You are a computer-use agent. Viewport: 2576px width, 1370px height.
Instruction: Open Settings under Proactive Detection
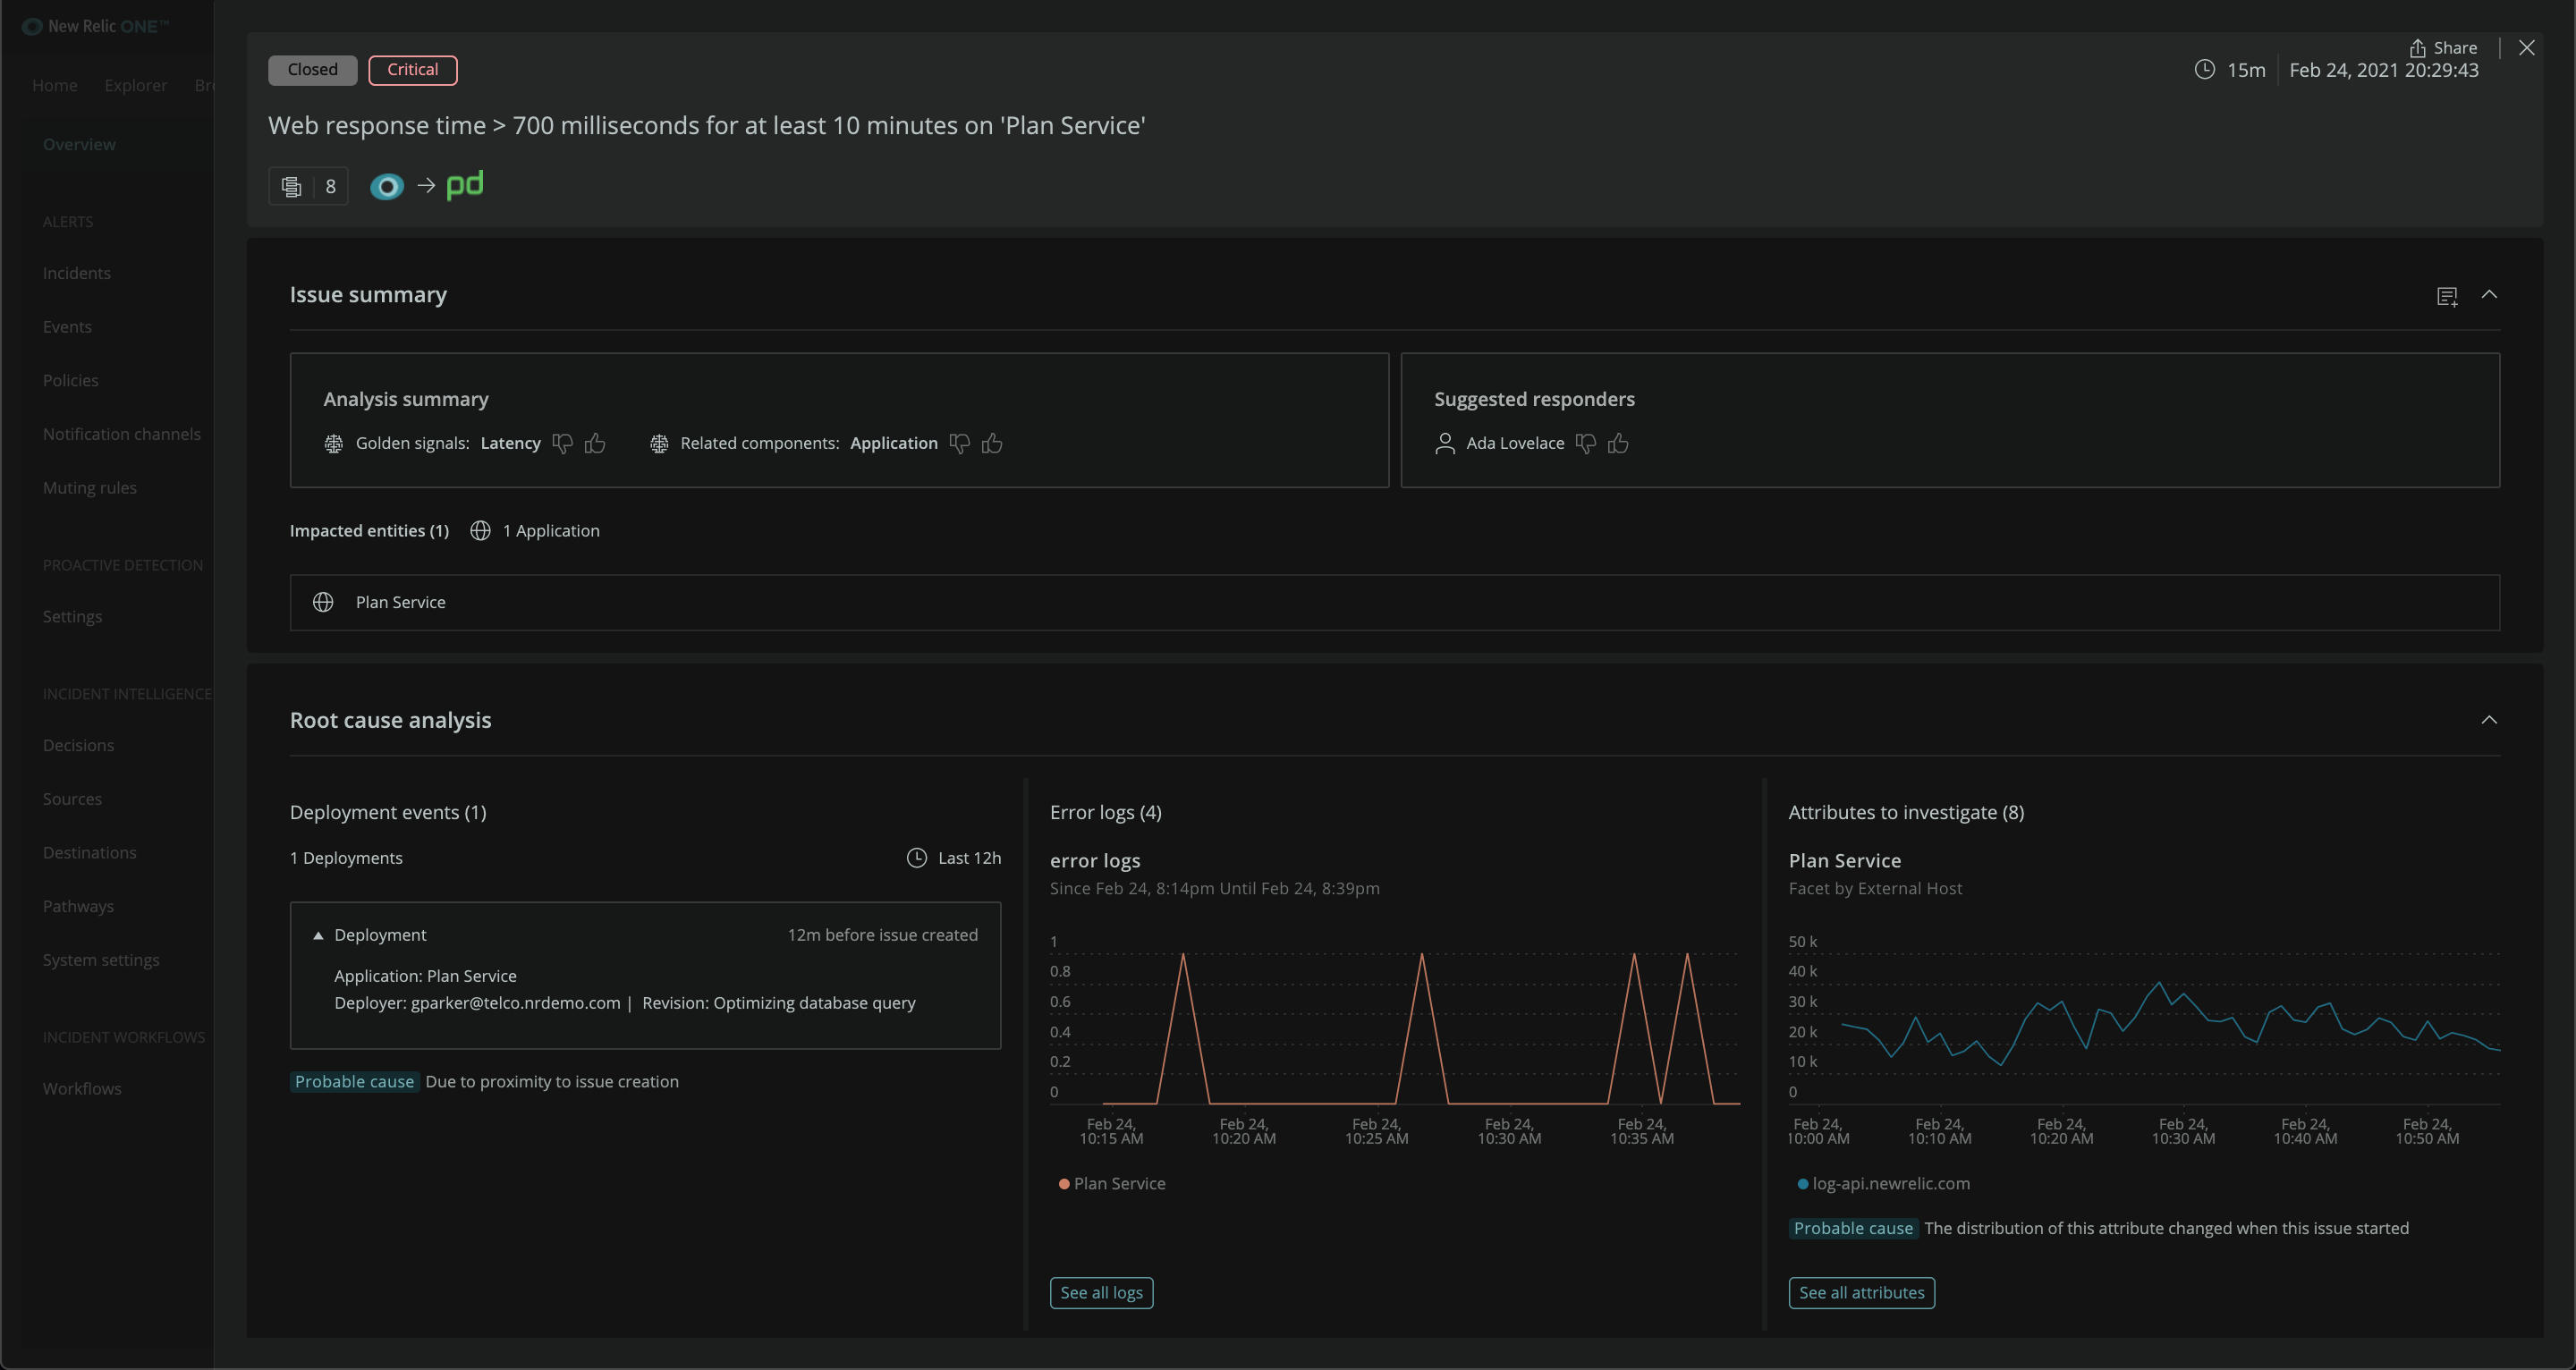click(x=72, y=617)
